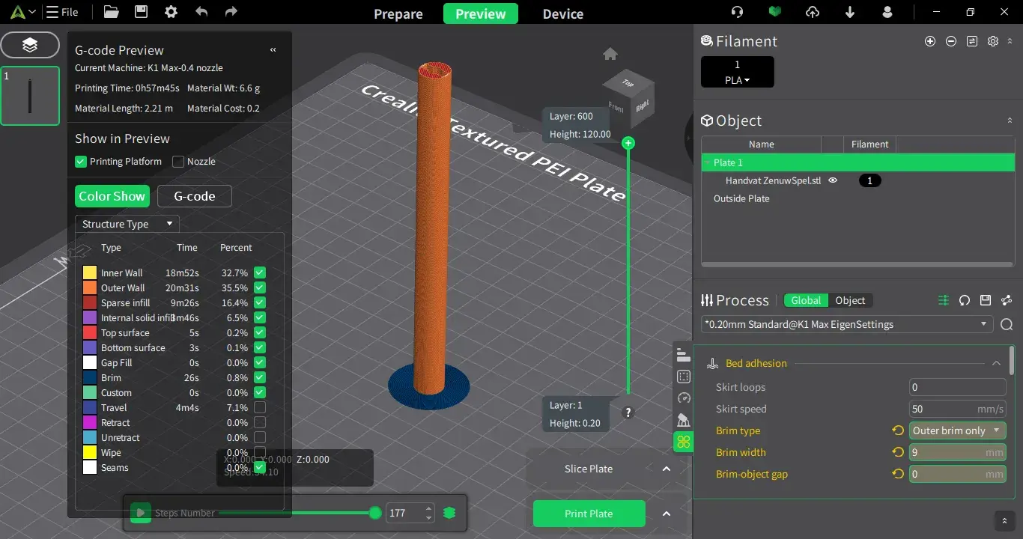Switch to the Device tab
Viewport: 1023px width, 539px height.
[563, 14]
